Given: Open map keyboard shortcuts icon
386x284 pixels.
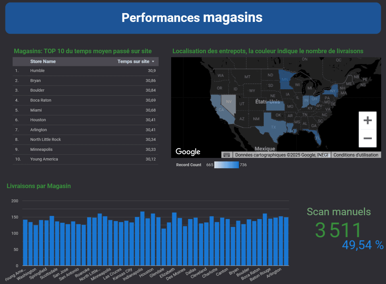Looking at the screenshot, I should [x=227, y=155].
